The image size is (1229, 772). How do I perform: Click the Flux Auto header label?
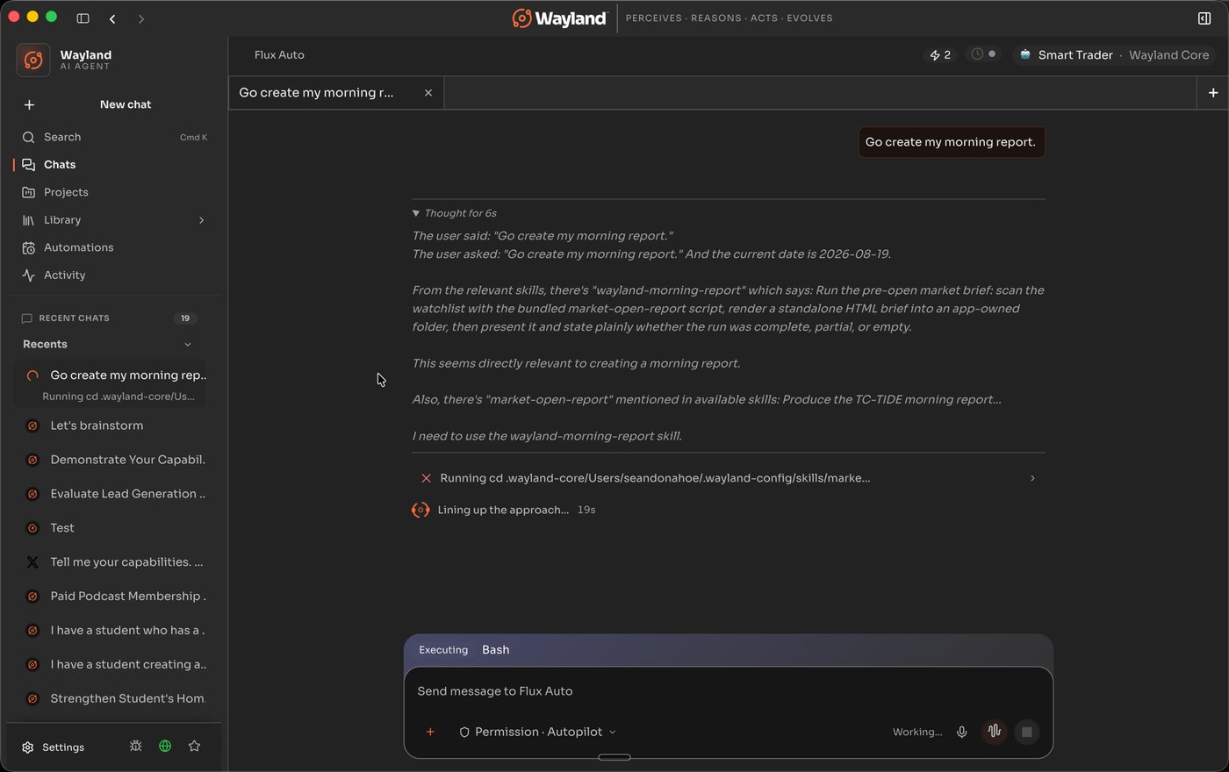(x=279, y=55)
